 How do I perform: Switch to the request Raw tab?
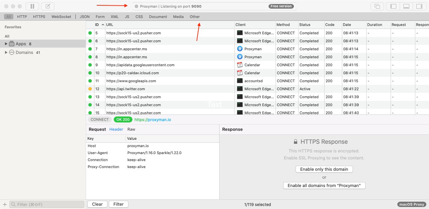pos(131,129)
